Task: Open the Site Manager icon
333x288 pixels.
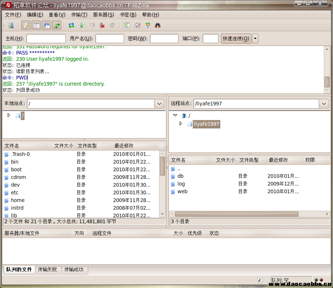Action: coord(11,25)
